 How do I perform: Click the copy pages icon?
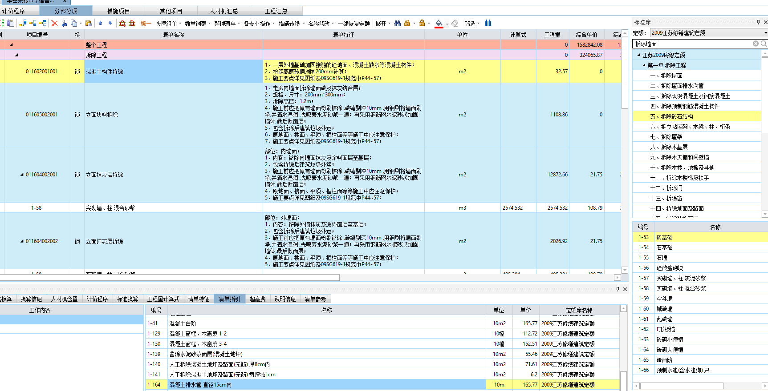click(74, 23)
